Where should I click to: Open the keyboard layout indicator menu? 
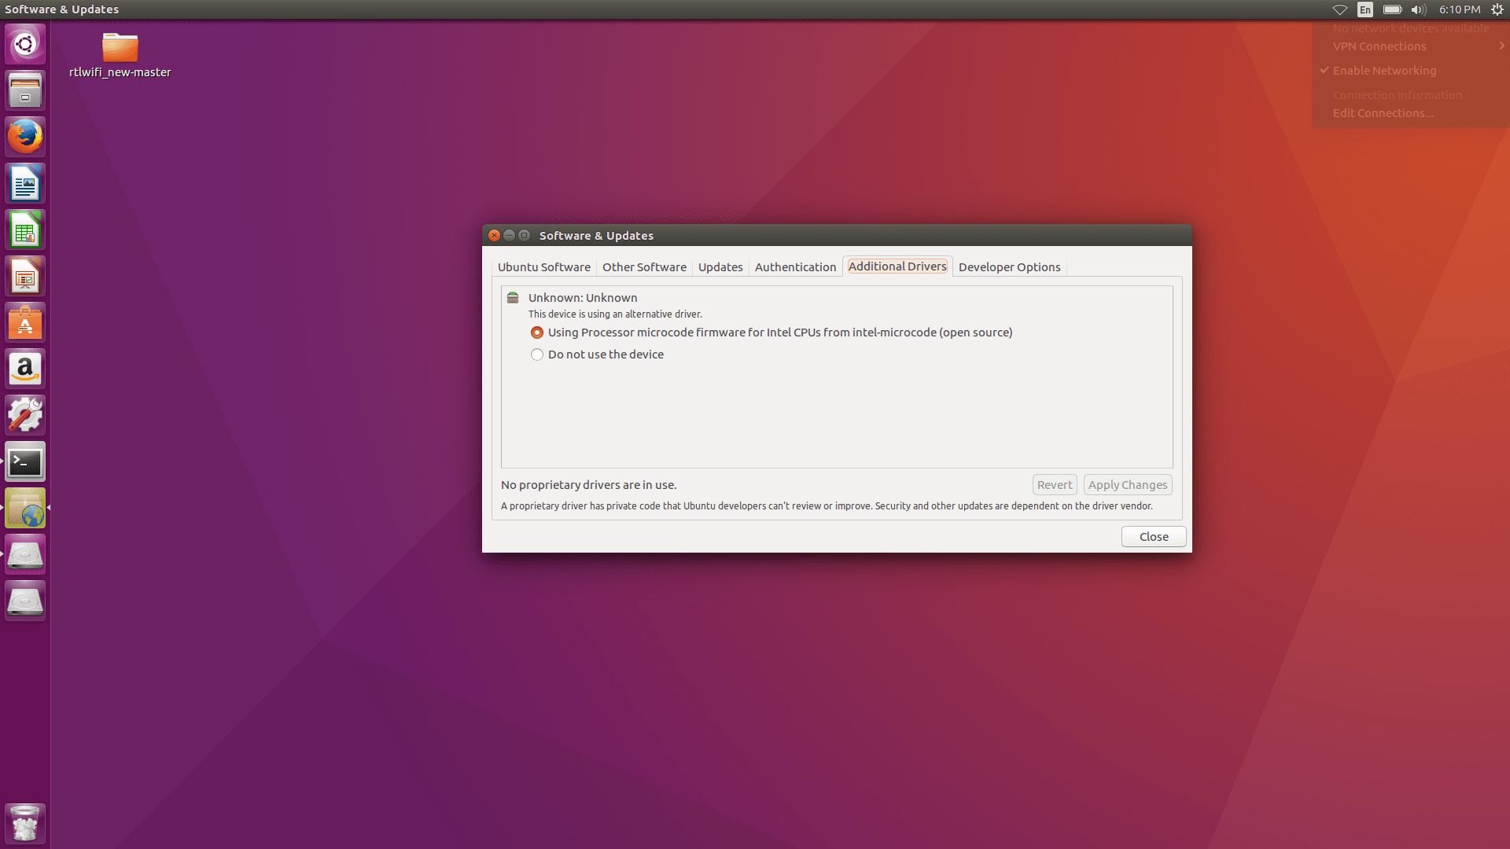pos(1365,9)
